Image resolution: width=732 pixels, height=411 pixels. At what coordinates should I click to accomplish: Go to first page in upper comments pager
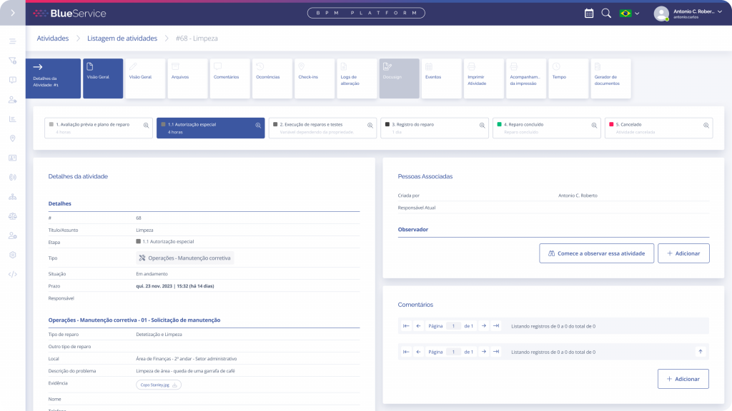coord(406,326)
